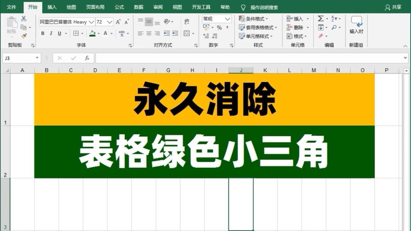This screenshot has height=231, width=411.
Task: Switch to the 开发工具 tab
Action: (201, 7)
